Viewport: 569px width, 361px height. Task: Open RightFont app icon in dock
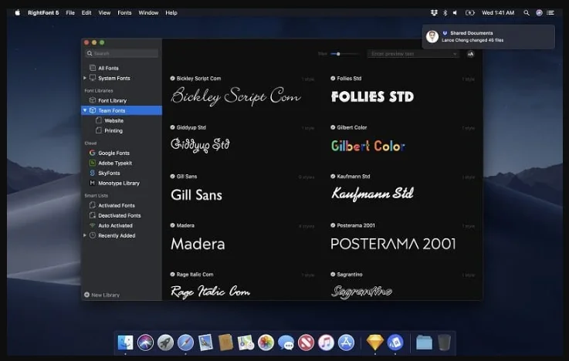pyautogui.click(x=395, y=342)
